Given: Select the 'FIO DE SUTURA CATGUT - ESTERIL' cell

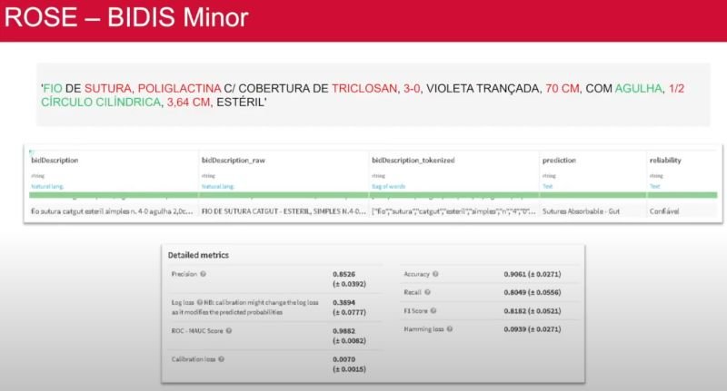Looking at the screenshot, I should tap(284, 211).
